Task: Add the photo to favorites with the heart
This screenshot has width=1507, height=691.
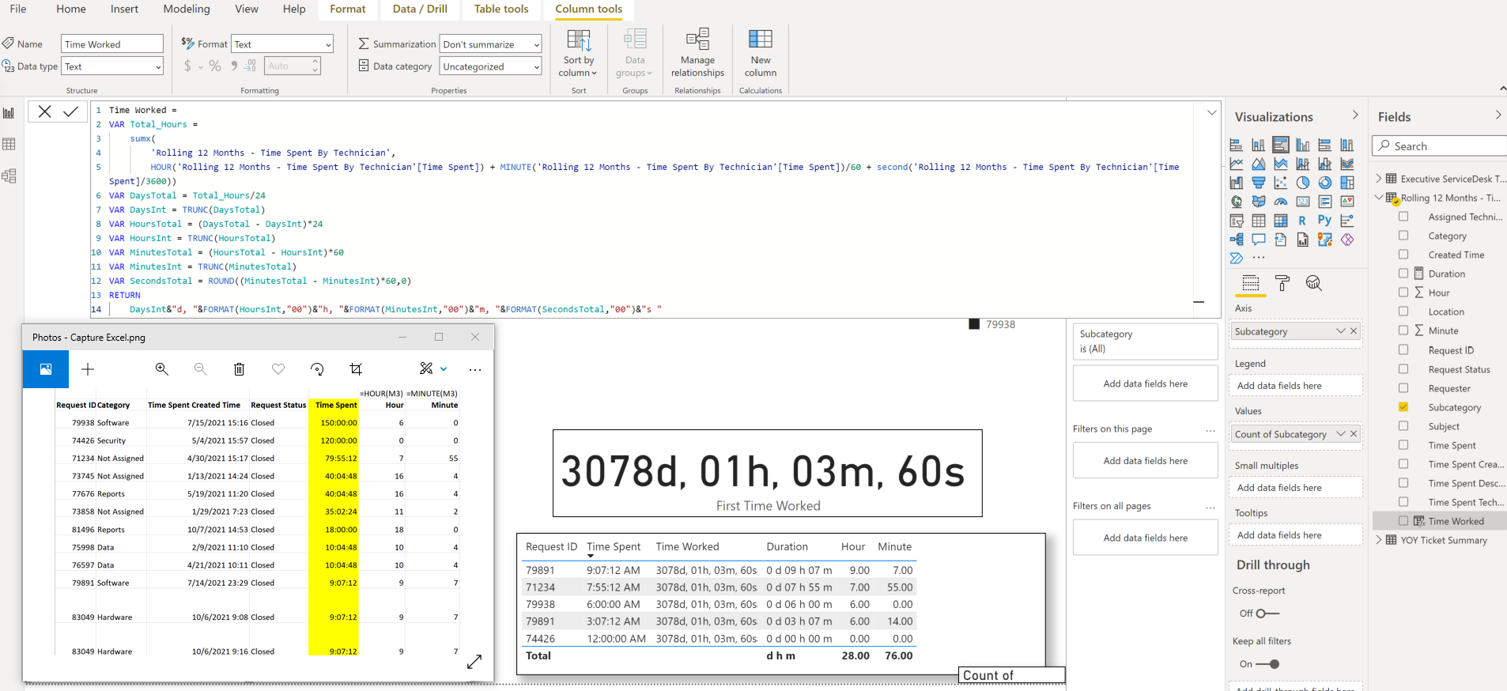Action: 278,369
